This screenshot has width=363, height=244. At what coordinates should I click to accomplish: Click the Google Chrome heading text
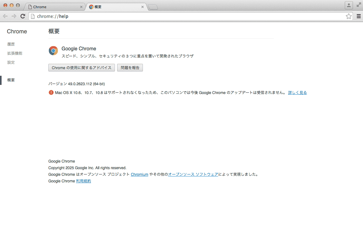[79, 49]
